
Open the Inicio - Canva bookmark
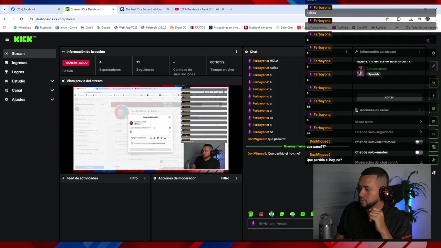pyautogui.click(x=66, y=28)
